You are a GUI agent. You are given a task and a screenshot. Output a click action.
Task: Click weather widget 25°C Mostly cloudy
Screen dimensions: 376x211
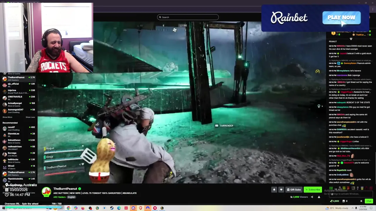[337, 208]
